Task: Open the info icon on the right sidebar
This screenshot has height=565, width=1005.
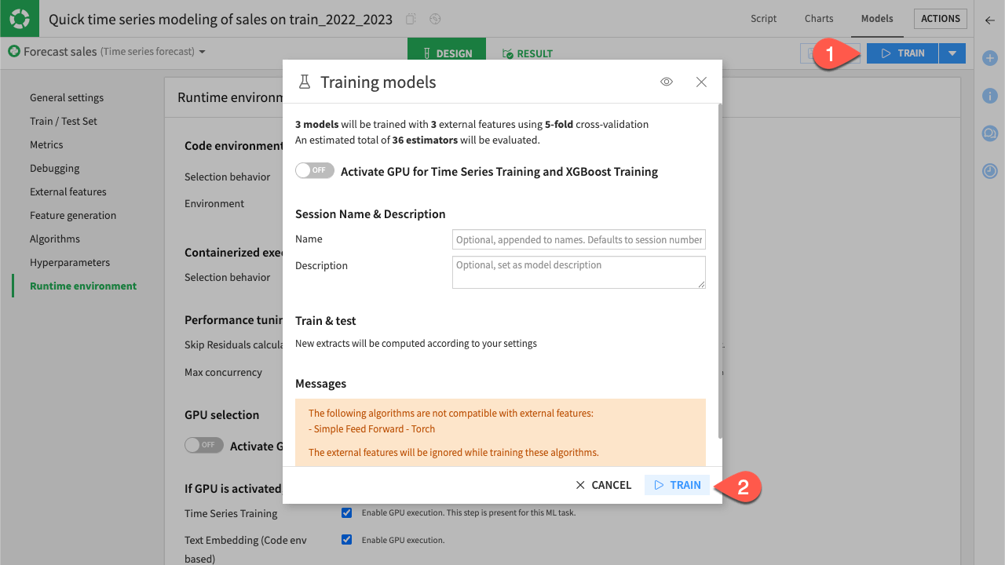Action: (989, 95)
